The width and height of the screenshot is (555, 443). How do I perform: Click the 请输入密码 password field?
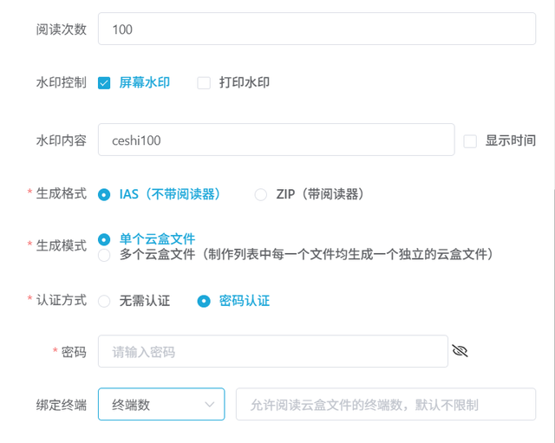pos(273,352)
